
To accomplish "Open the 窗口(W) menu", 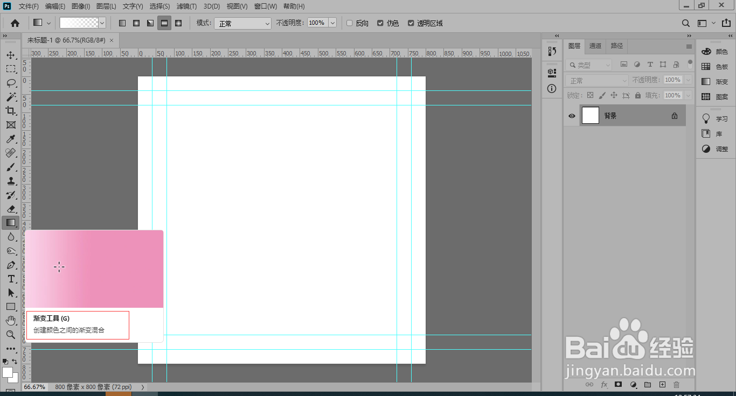I will 266,6.
